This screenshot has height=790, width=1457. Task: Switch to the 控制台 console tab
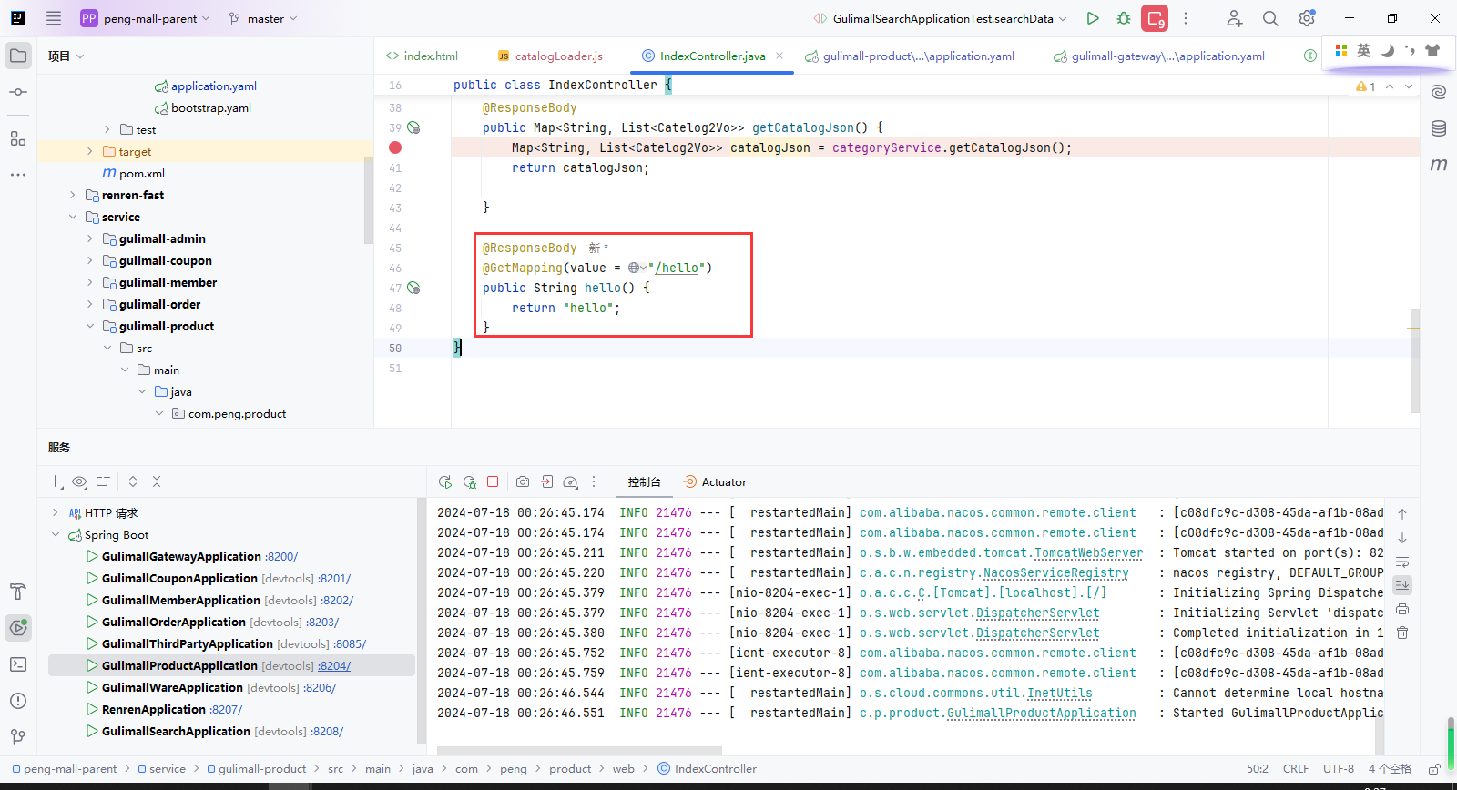pos(644,482)
